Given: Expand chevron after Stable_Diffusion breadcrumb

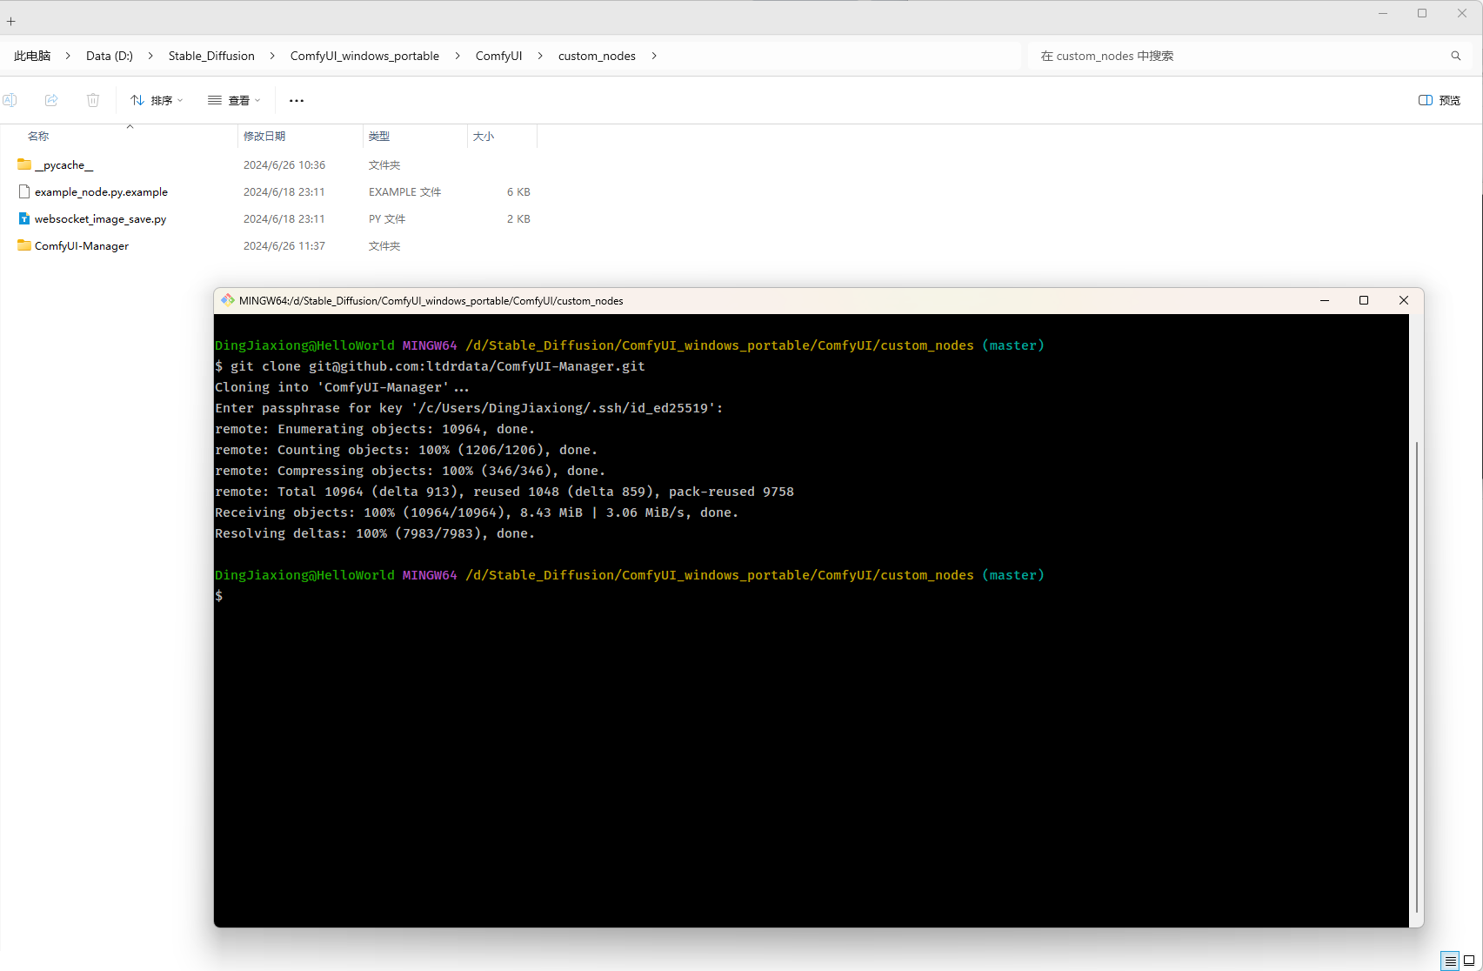Looking at the screenshot, I should (x=272, y=56).
